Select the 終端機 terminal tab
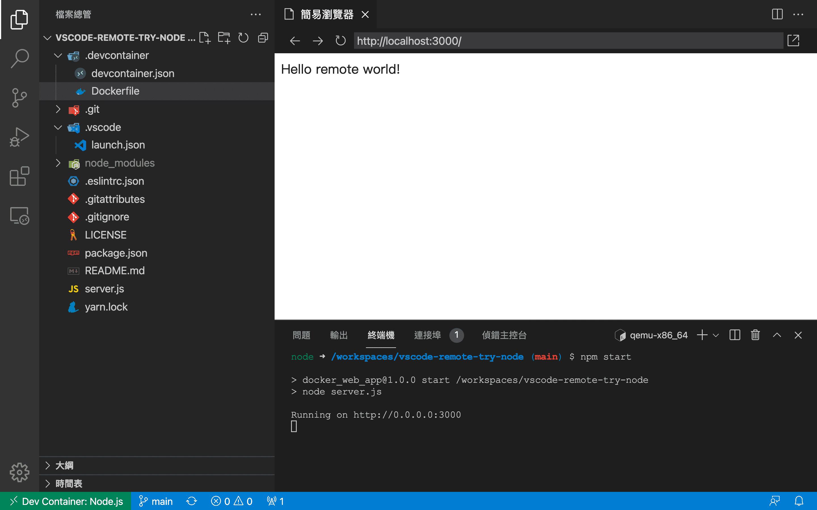The width and height of the screenshot is (817, 510). coord(381,335)
